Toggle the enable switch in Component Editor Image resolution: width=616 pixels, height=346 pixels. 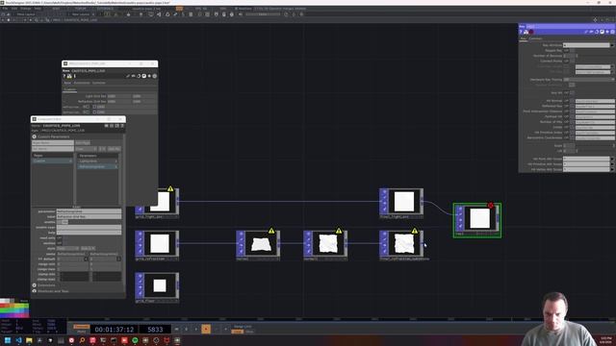point(63,222)
